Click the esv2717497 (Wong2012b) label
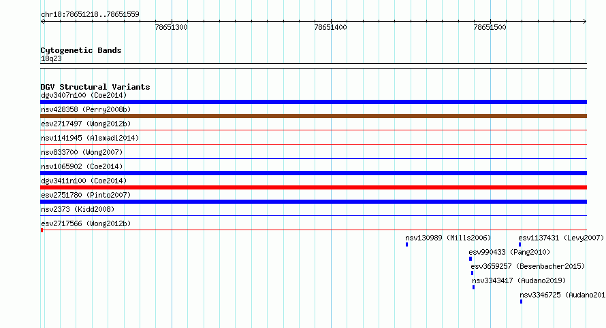606x328 pixels. tap(86, 124)
